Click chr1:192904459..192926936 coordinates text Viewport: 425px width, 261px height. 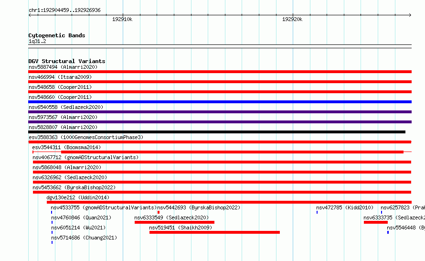coord(64,10)
